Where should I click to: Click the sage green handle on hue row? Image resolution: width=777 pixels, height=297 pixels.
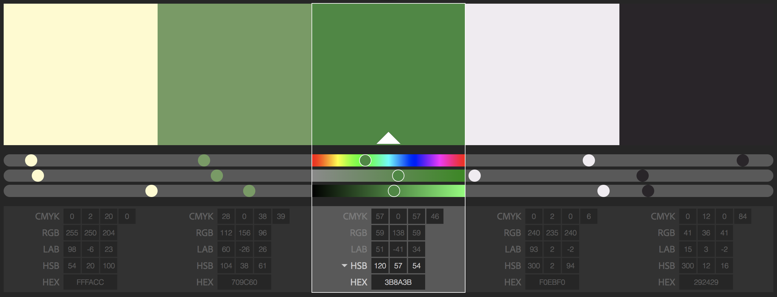coord(204,160)
